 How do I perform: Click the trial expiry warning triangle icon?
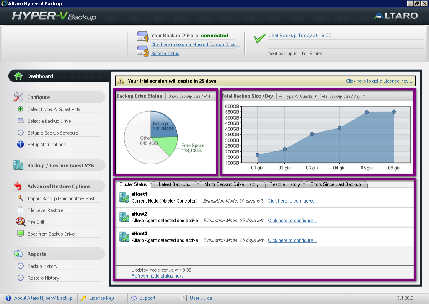tap(121, 81)
